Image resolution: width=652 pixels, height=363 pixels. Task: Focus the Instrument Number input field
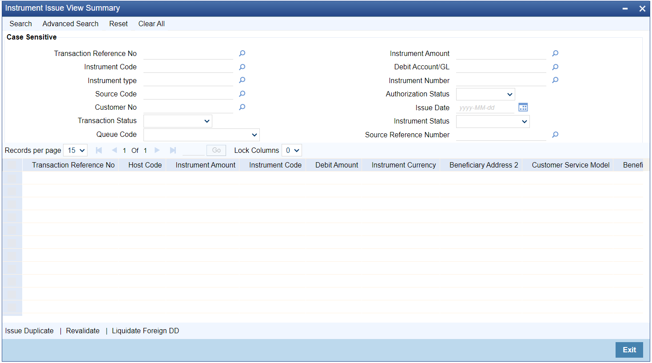[501, 80]
